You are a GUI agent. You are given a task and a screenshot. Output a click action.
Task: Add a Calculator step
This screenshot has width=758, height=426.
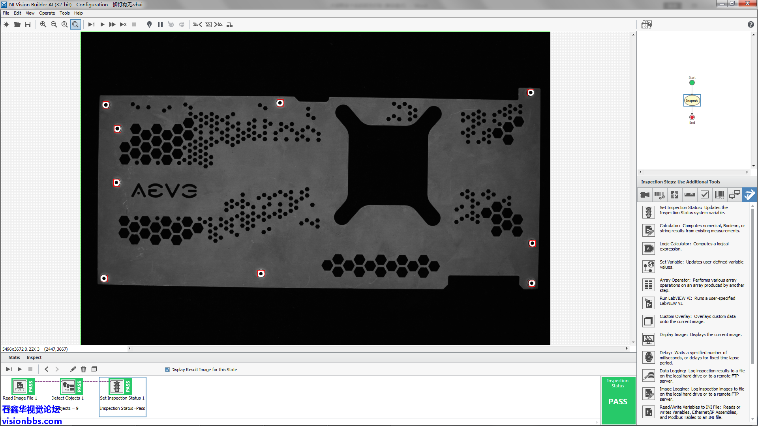point(694,230)
